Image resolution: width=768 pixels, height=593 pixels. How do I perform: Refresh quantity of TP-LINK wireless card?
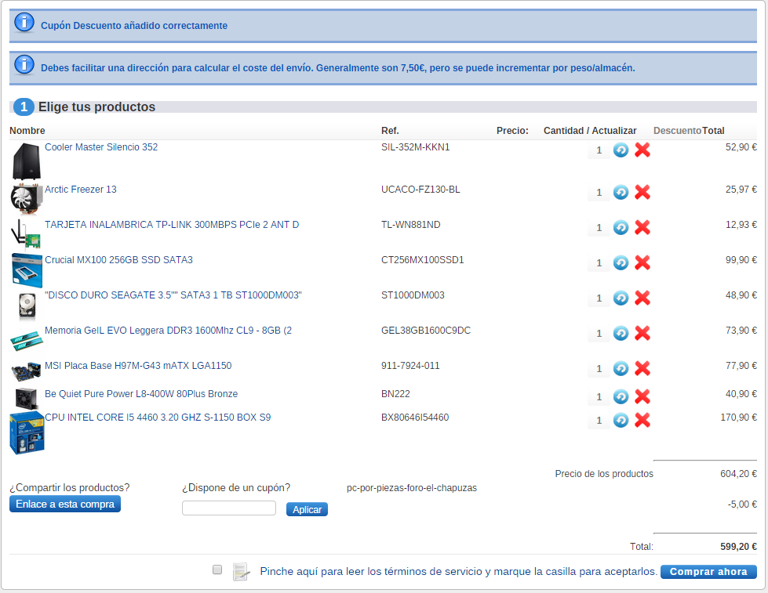point(621,227)
